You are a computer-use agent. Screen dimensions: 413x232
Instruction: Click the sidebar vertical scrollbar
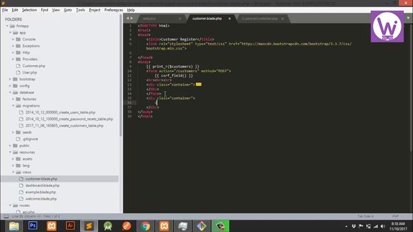tap(121, 75)
